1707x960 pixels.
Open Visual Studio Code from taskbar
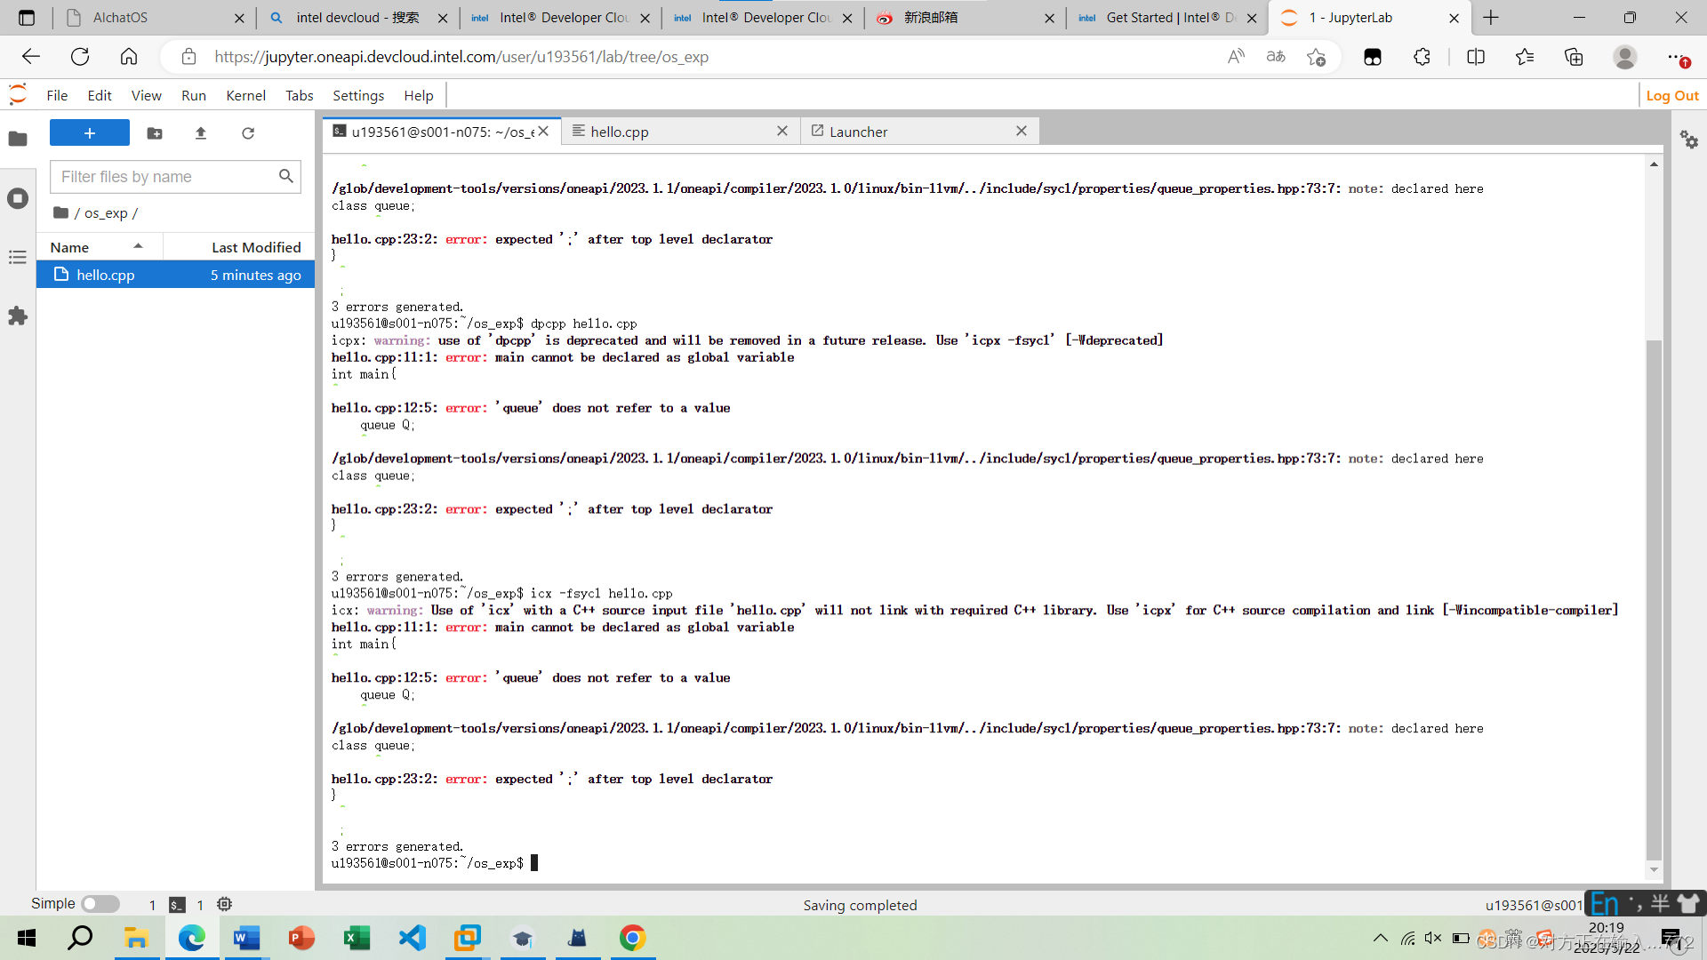point(413,938)
